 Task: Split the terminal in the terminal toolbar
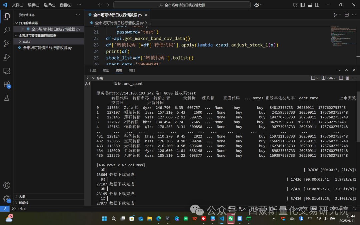point(341,78)
